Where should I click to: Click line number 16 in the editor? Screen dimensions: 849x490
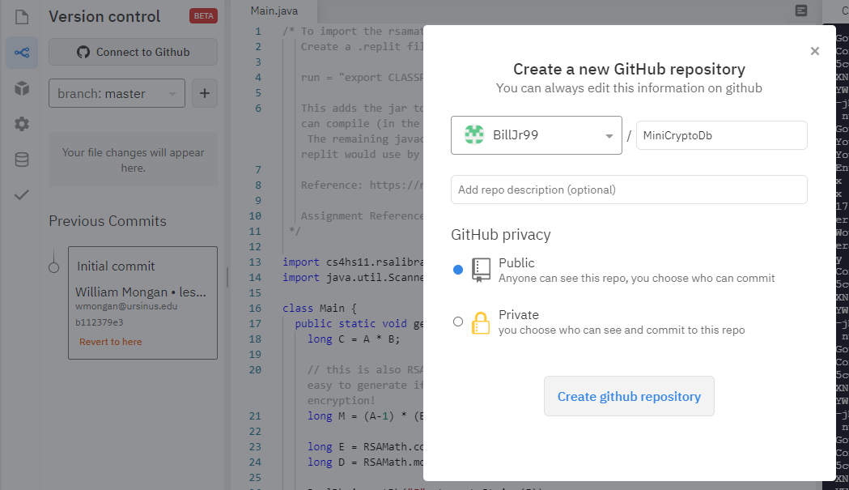[x=255, y=308]
